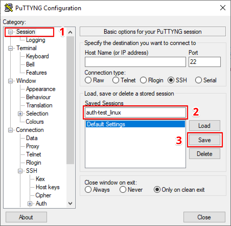Collapse the Terminal tree node
The height and width of the screenshot is (226, 231).
(10, 48)
